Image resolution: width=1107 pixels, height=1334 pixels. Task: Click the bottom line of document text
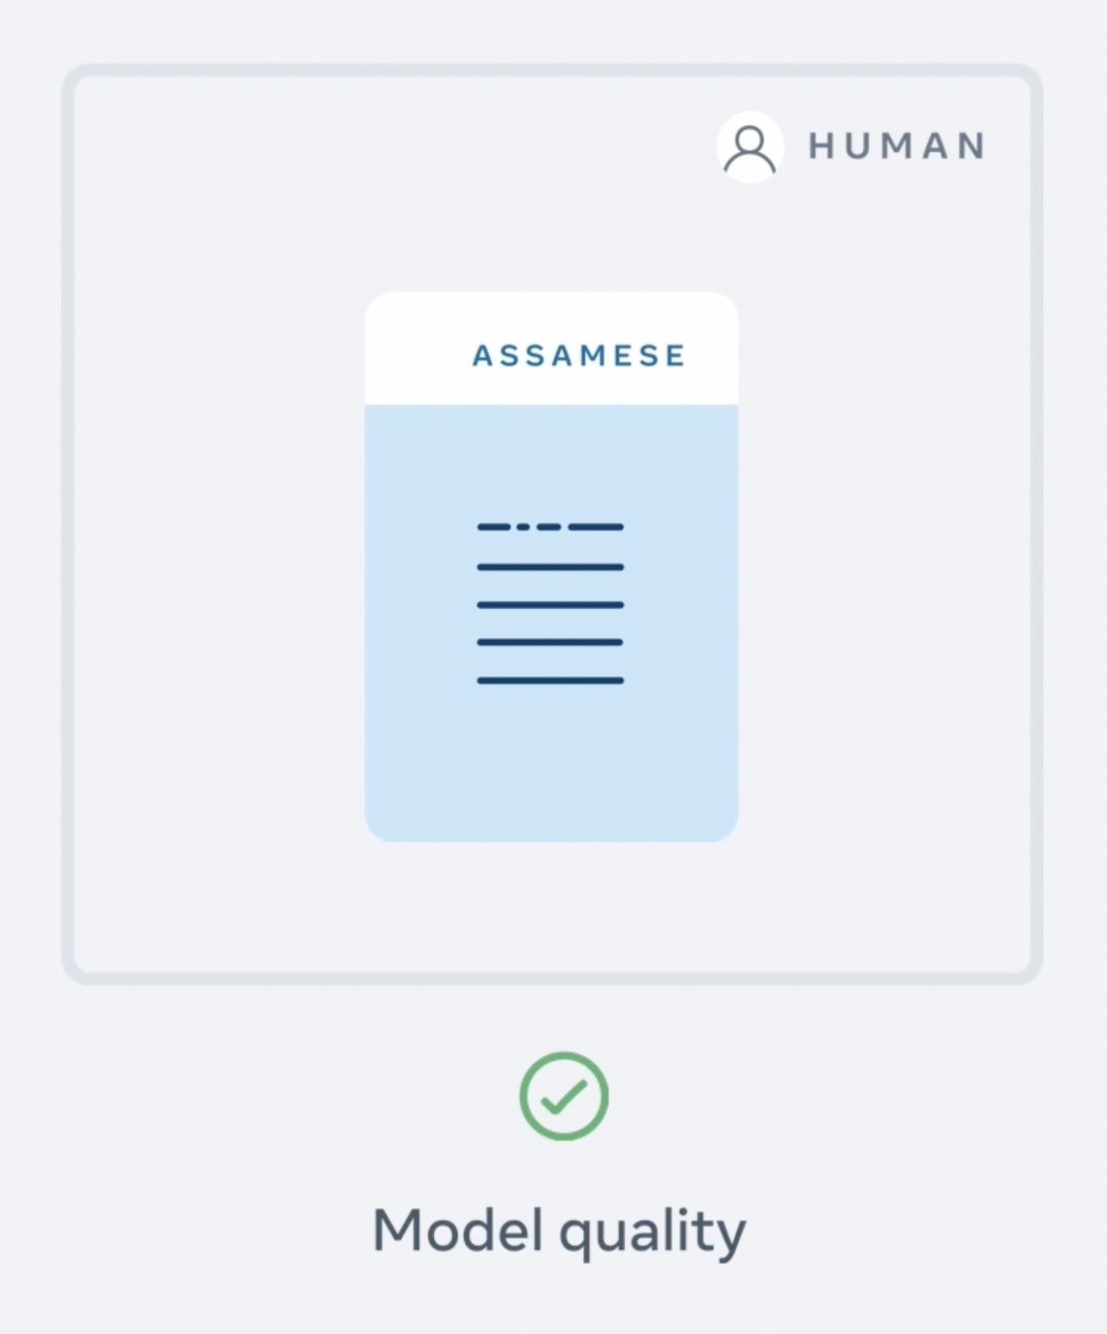click(x=550, y=681)
